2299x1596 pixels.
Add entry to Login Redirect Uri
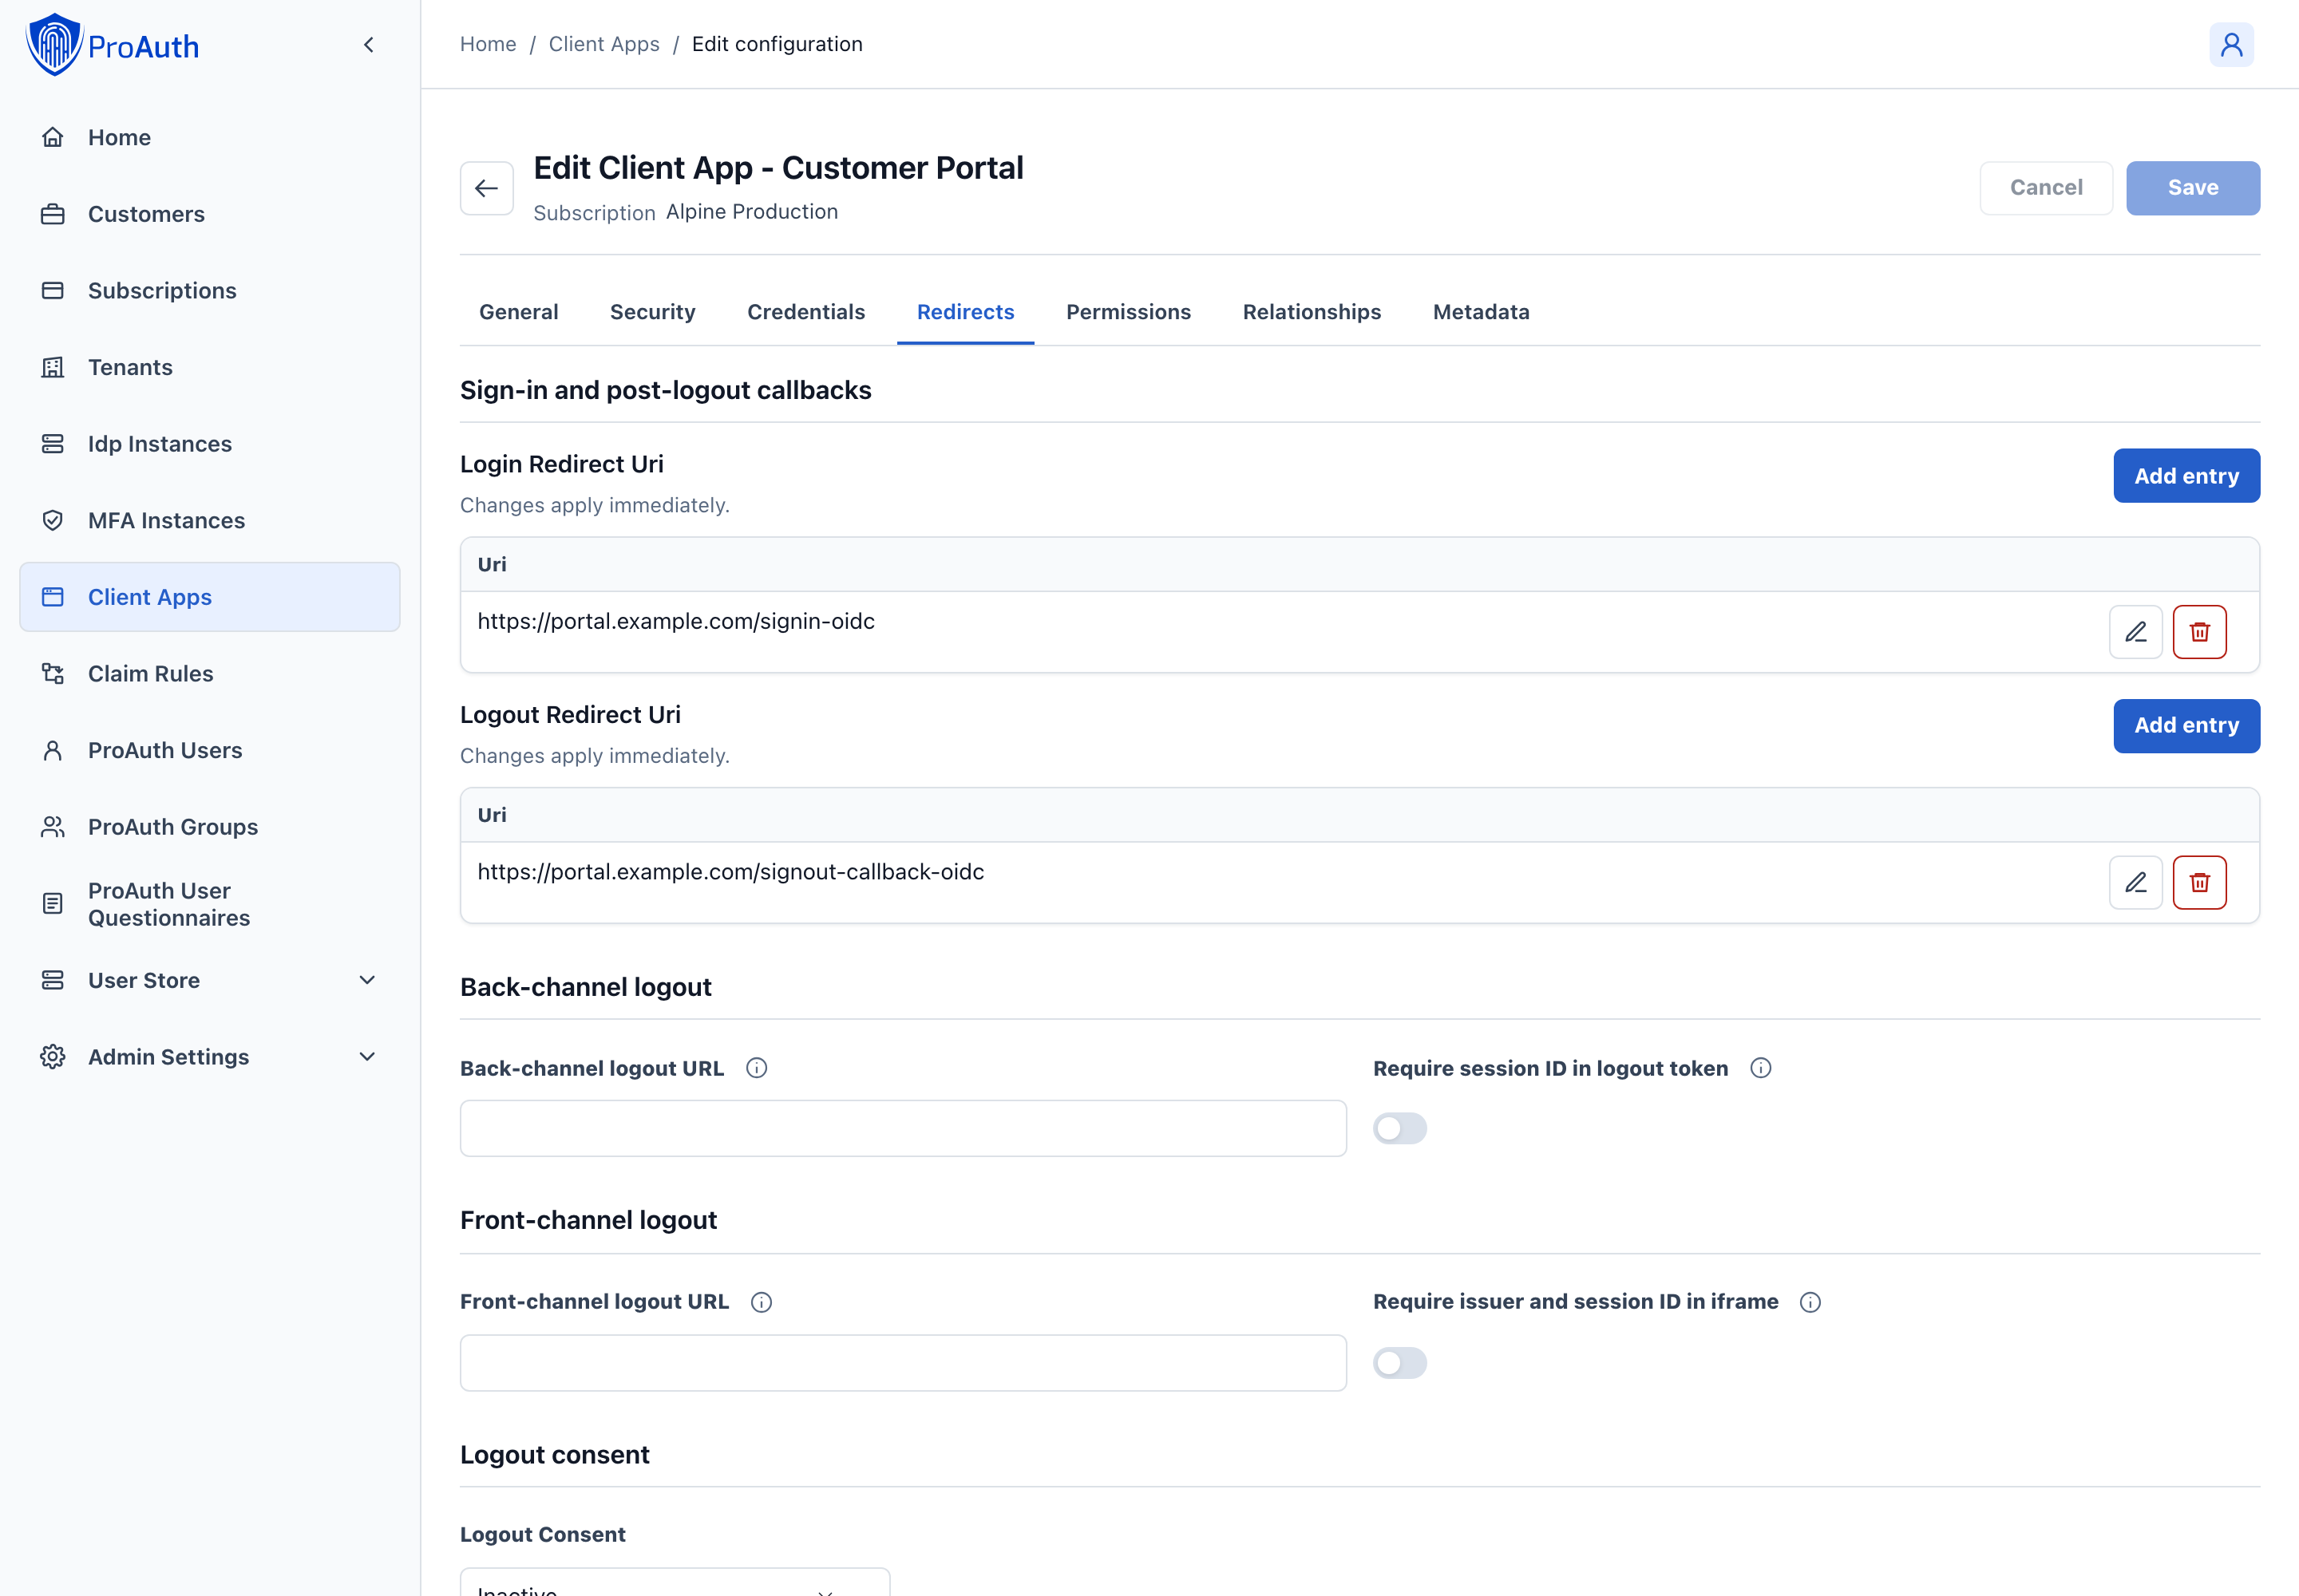point(2186,476)
